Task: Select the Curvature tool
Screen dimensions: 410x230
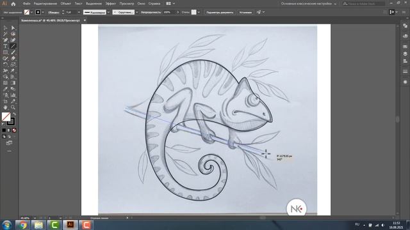Action: click(x=13, y=40)
